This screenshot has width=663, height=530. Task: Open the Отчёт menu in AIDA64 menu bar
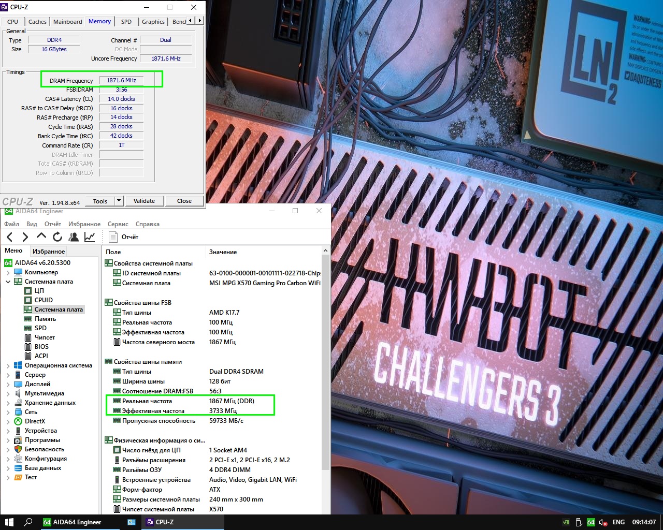coord(53,224)
